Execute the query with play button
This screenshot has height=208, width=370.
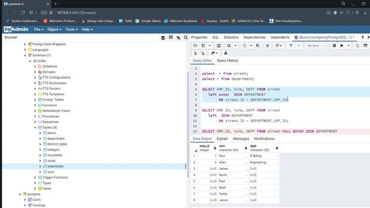342,46
